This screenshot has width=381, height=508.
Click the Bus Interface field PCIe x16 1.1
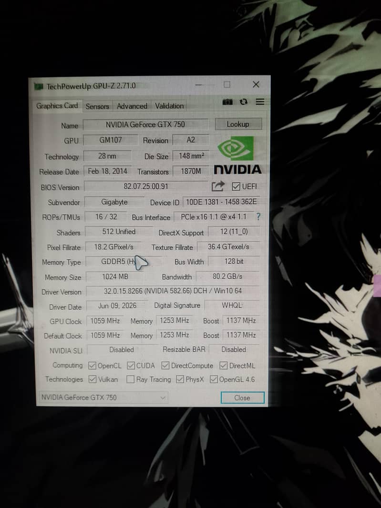(213, 217)
